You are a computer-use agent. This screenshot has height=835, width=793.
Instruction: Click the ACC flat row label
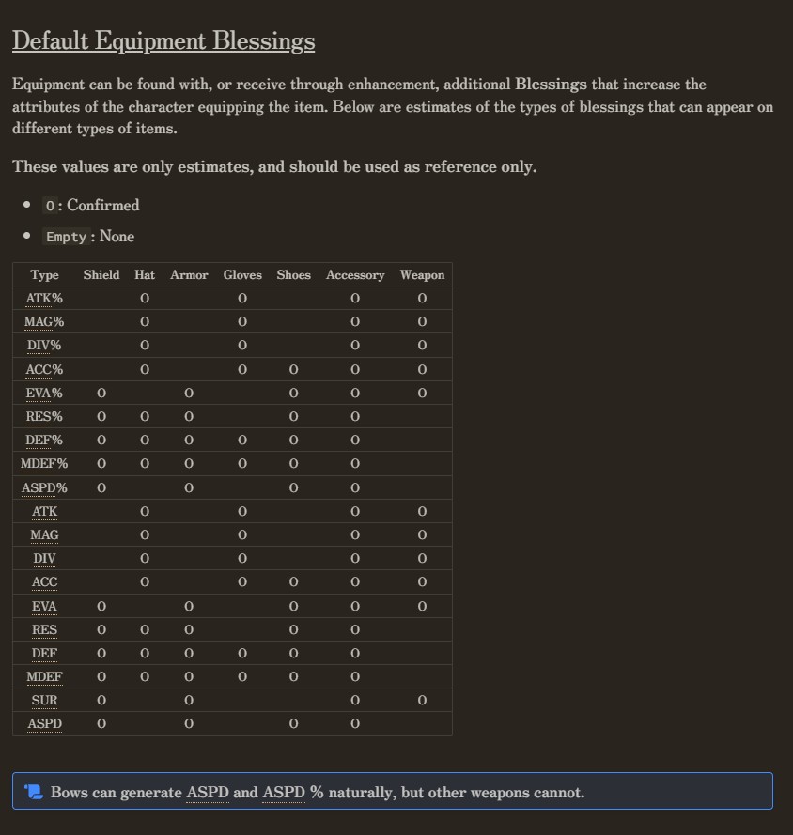(44, 581)
